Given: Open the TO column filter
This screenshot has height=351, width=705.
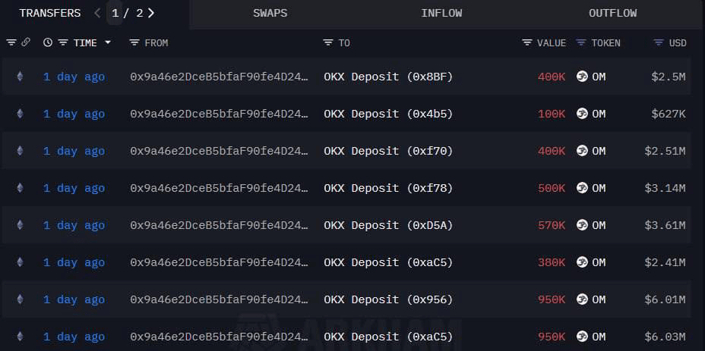Looking at the screenshot, I should [x=328, y=42].
